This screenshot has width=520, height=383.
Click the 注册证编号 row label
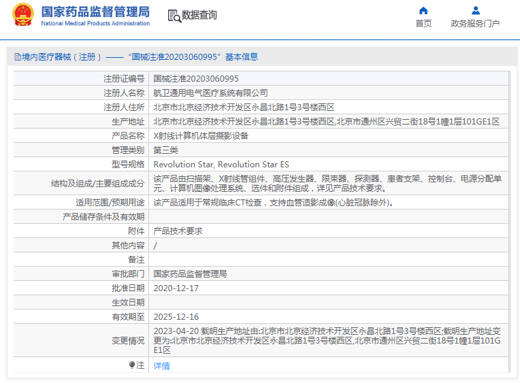click(x=124, y=79)
